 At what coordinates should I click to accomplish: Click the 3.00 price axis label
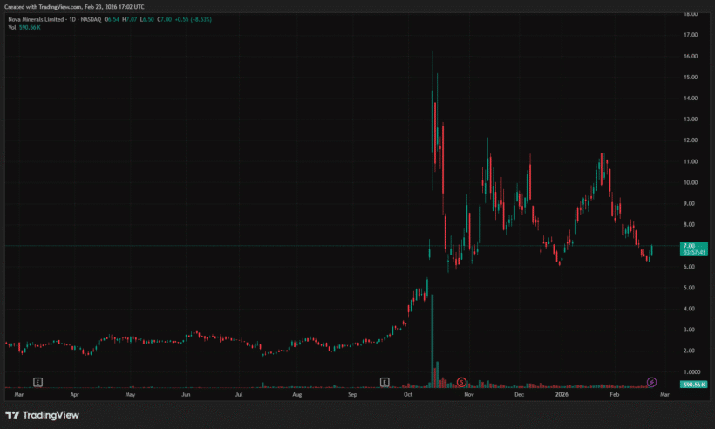689,330
